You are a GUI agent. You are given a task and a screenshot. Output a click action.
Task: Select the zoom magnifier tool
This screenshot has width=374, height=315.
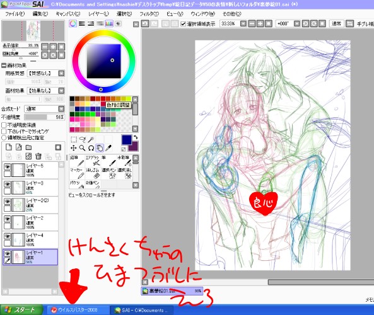[82, 148]
